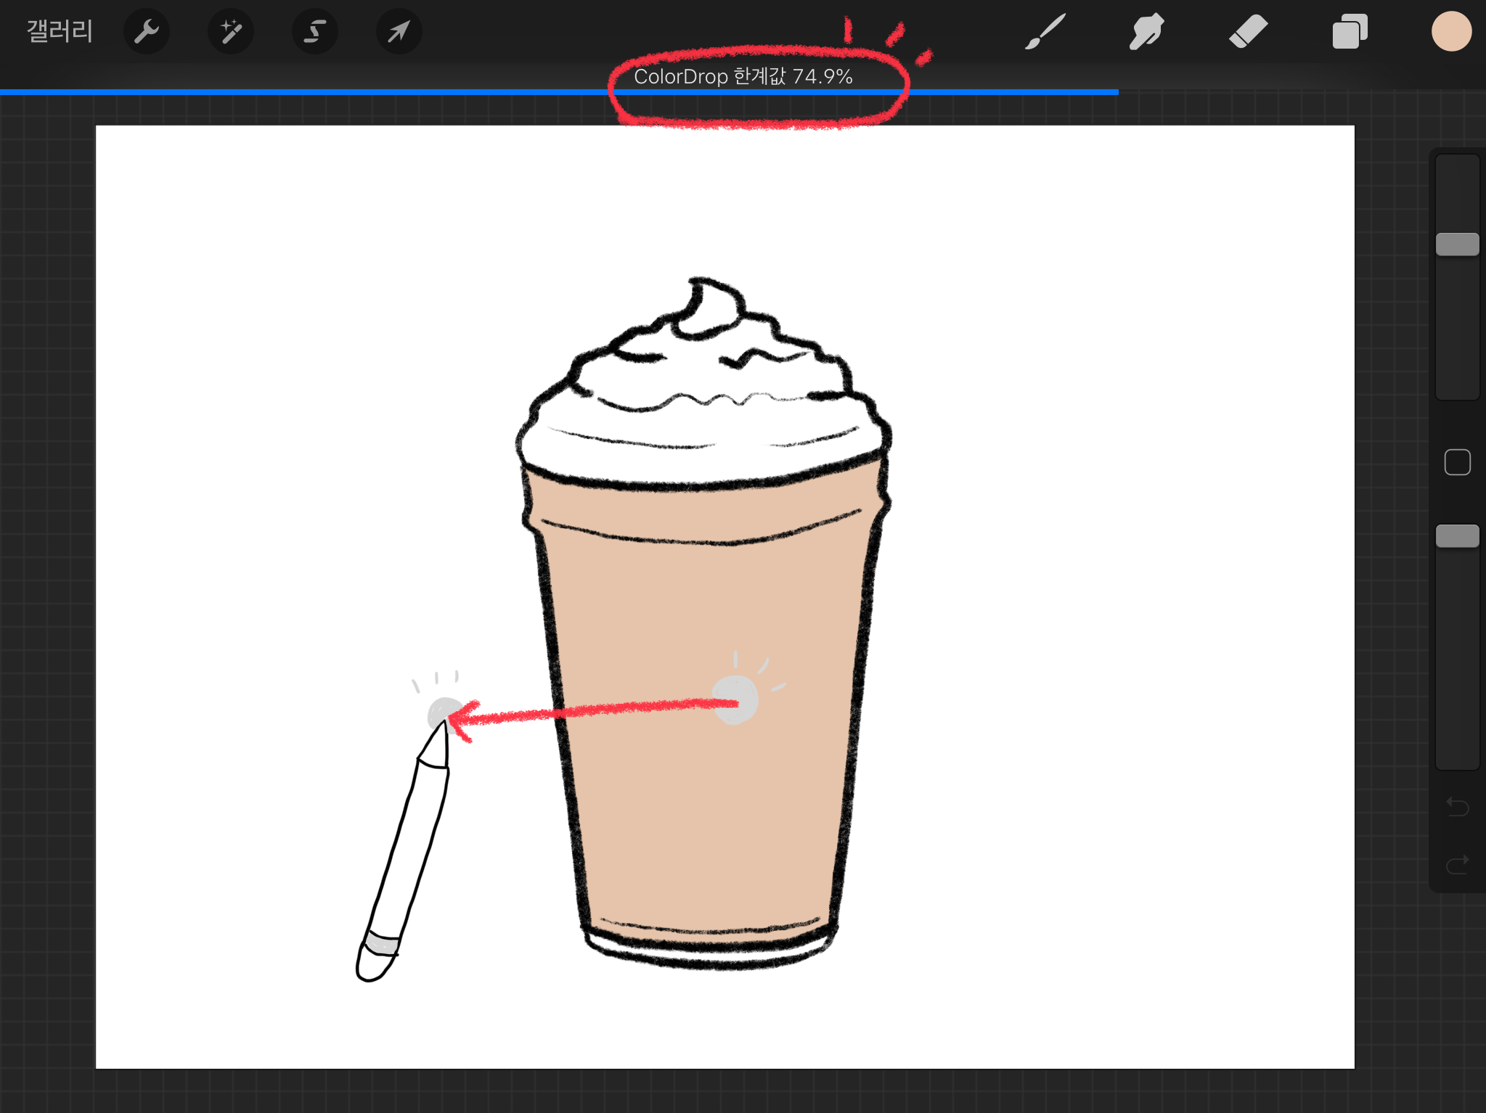Open the active color swatch picker
The height and width of the screenshot is (1113, 1486).
[x=1451, y=31]
